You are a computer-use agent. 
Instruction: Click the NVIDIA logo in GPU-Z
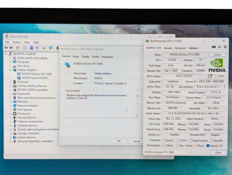[217, 65]
